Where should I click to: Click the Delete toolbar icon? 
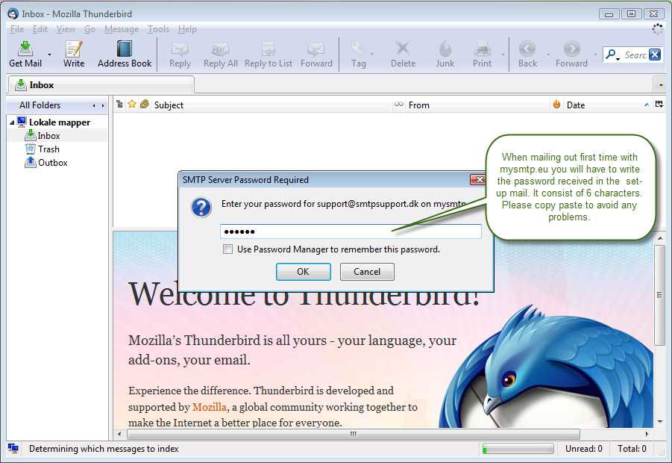(403, 48)
